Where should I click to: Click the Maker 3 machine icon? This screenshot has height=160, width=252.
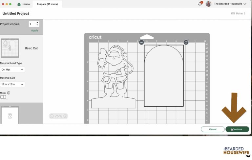click(x=233, y=13)
